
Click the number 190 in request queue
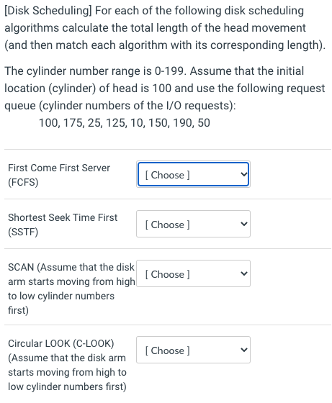click(184, 123)
